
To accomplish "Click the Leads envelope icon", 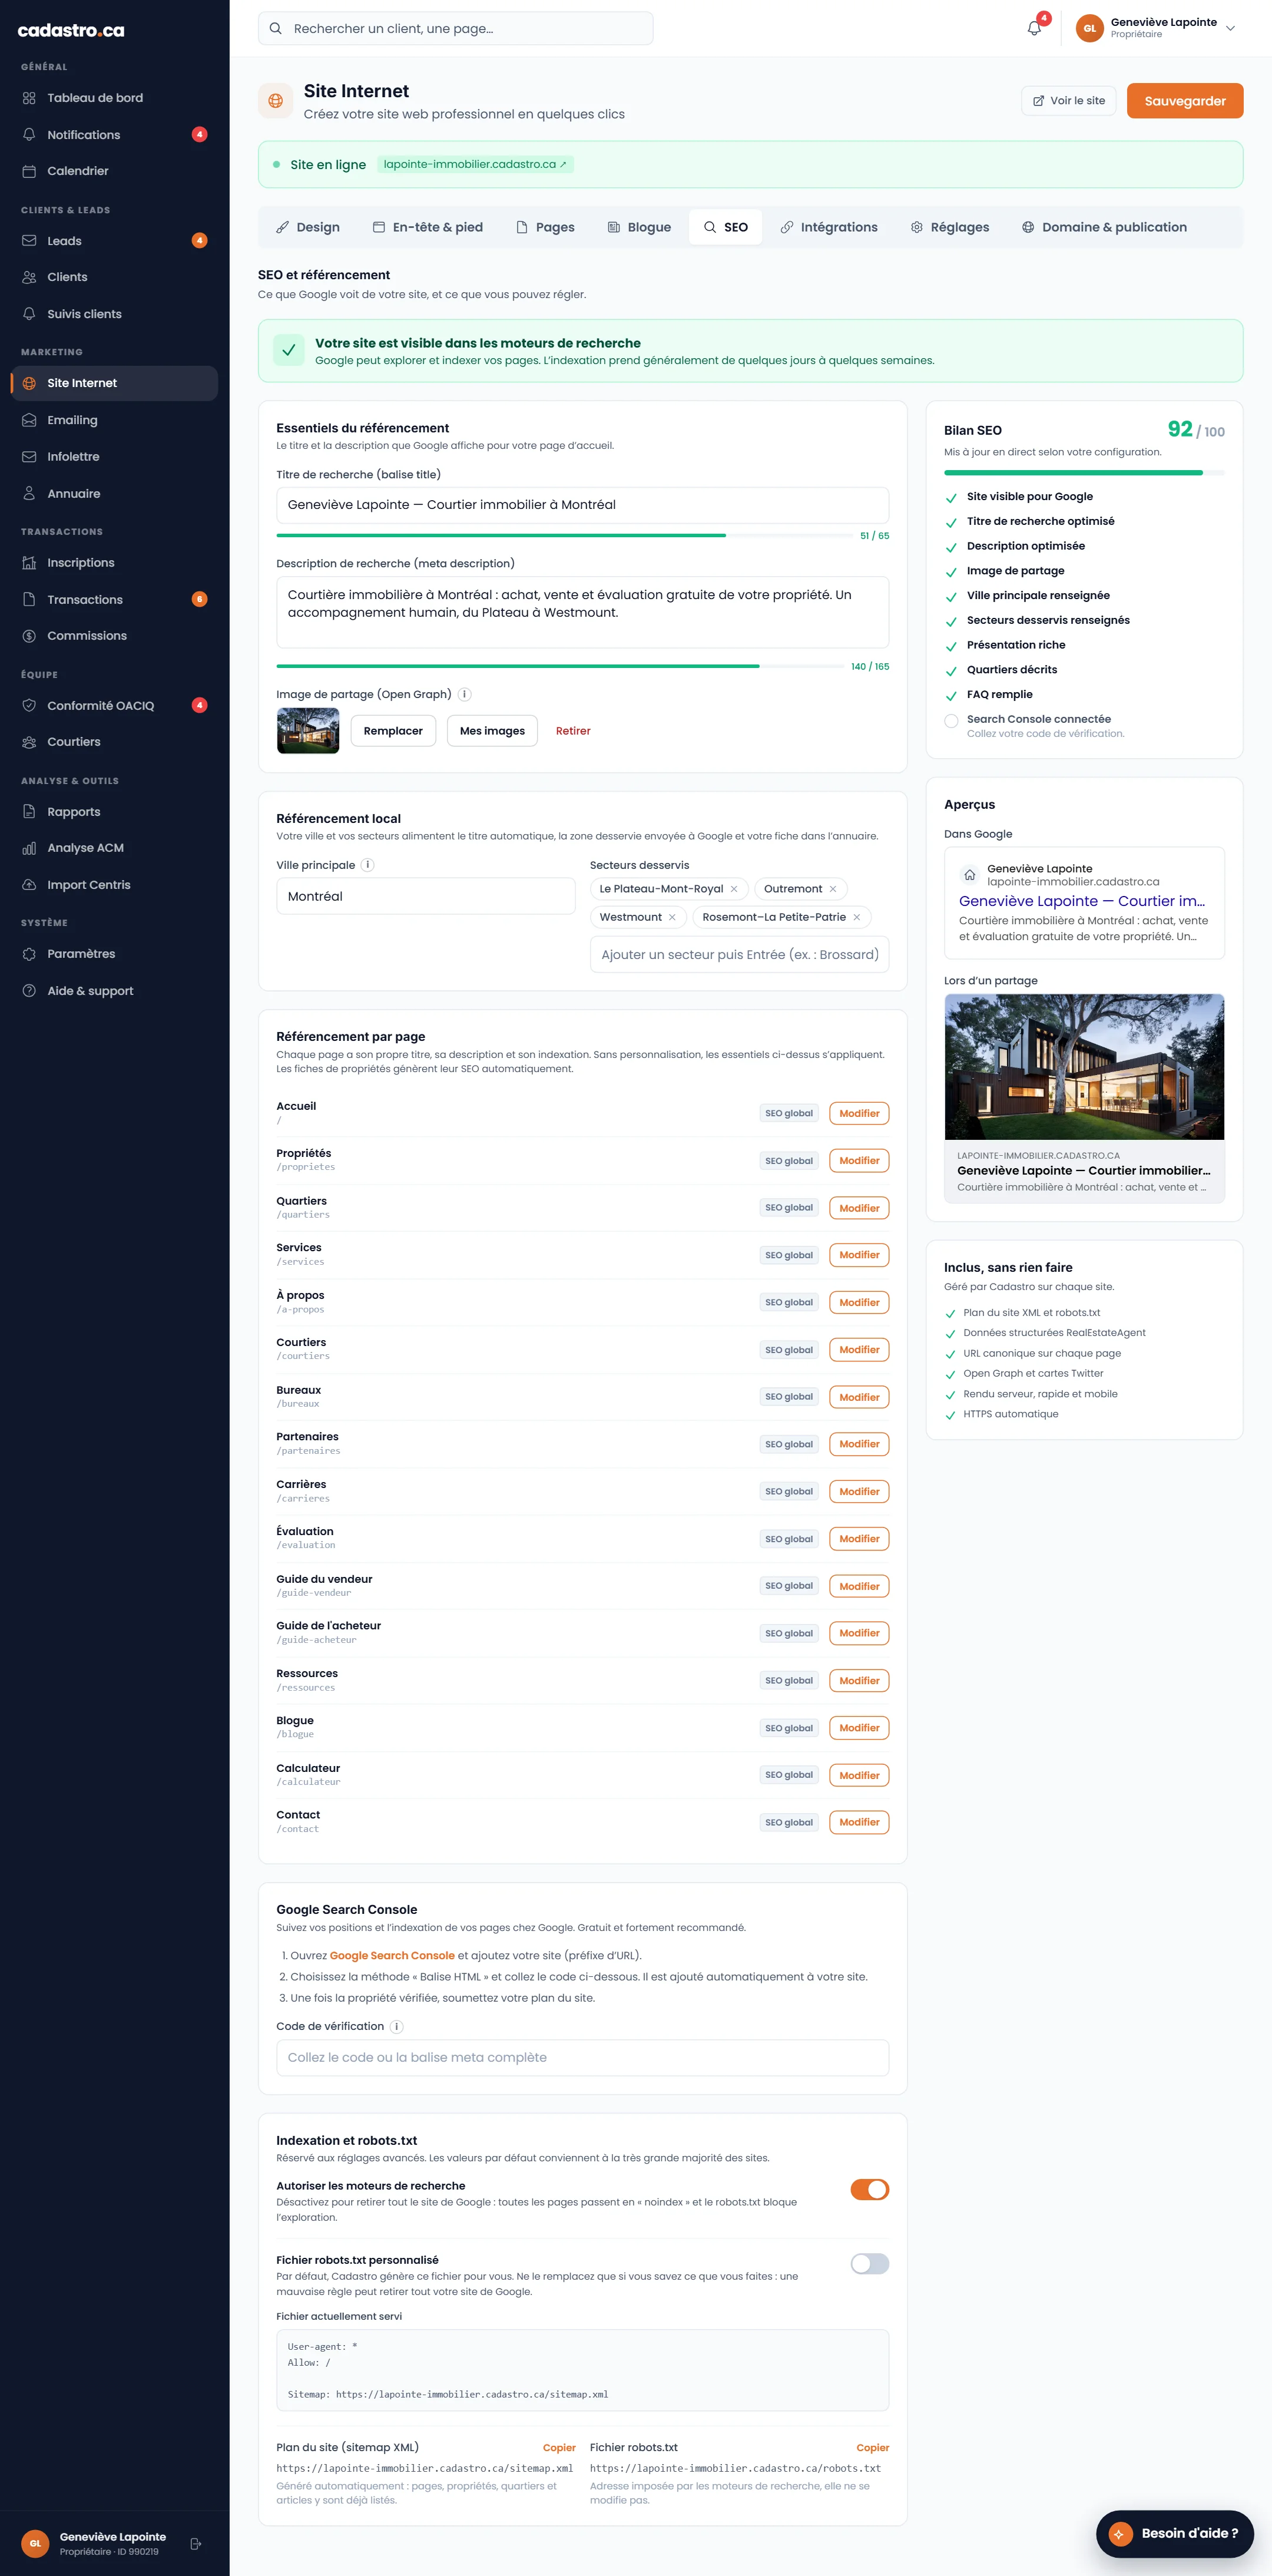I will pos(29,241).
